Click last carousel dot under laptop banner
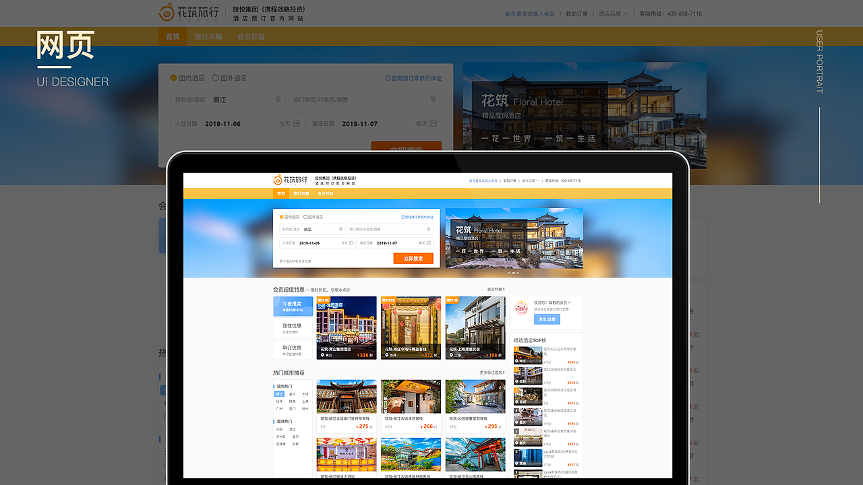 tap(518, 273)
